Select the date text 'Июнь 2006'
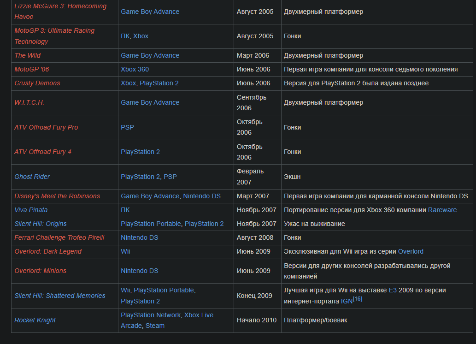Screen dimensions: 476x344 click(253, 69)
